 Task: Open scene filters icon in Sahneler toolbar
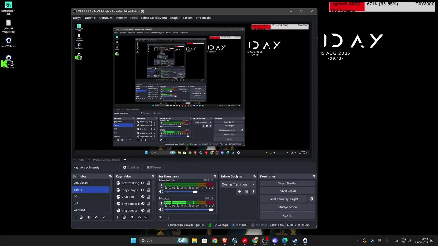click(89, 217)
